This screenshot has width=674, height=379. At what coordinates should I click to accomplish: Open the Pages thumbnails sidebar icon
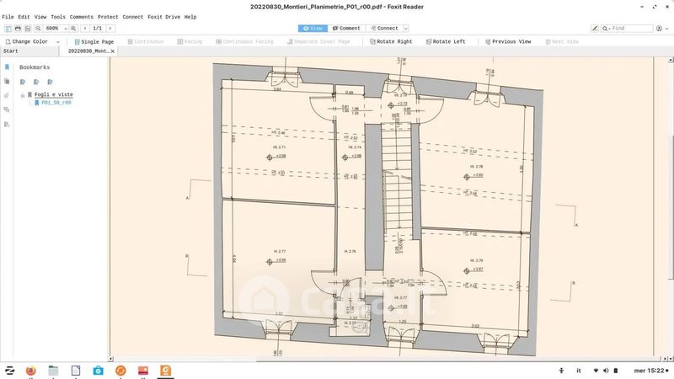(7, 82)
